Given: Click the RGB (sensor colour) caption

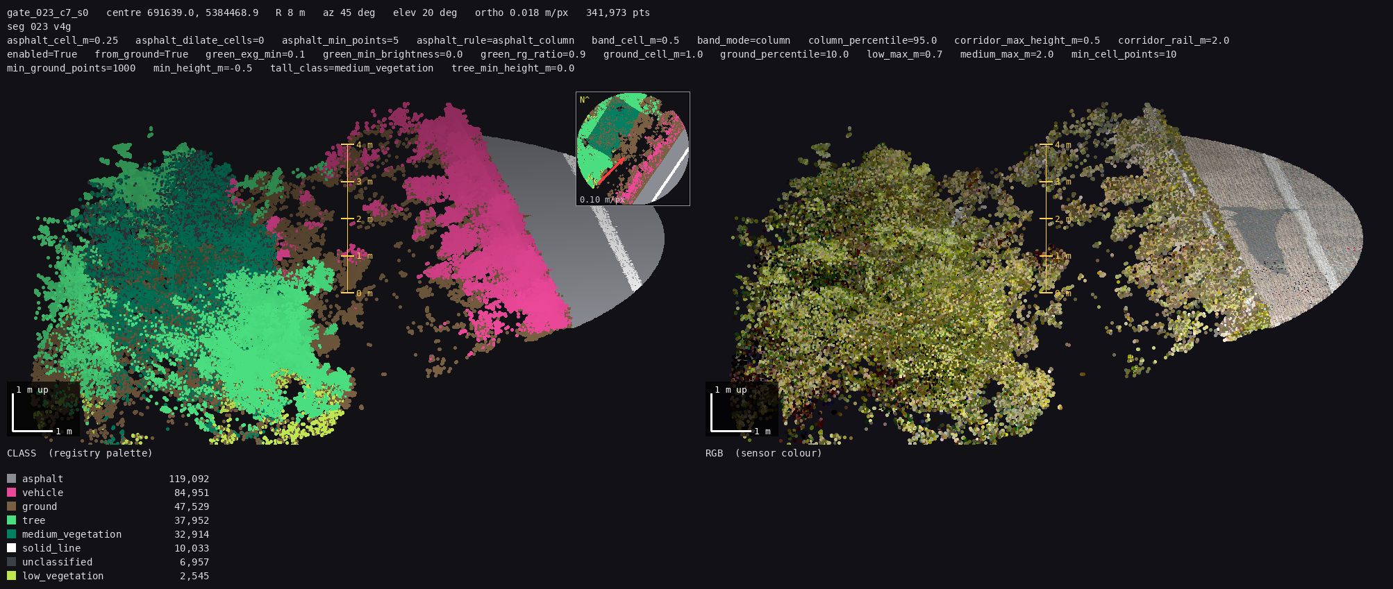Looking at the screenshot, I should (x=764, y=453).
